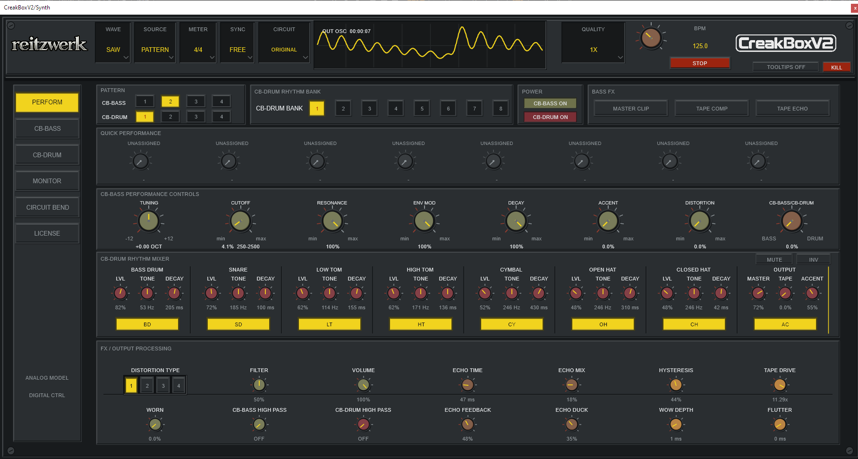858x459 pixels.
Task: Click the Hysteresis knob
Action: tap(676, 385)
